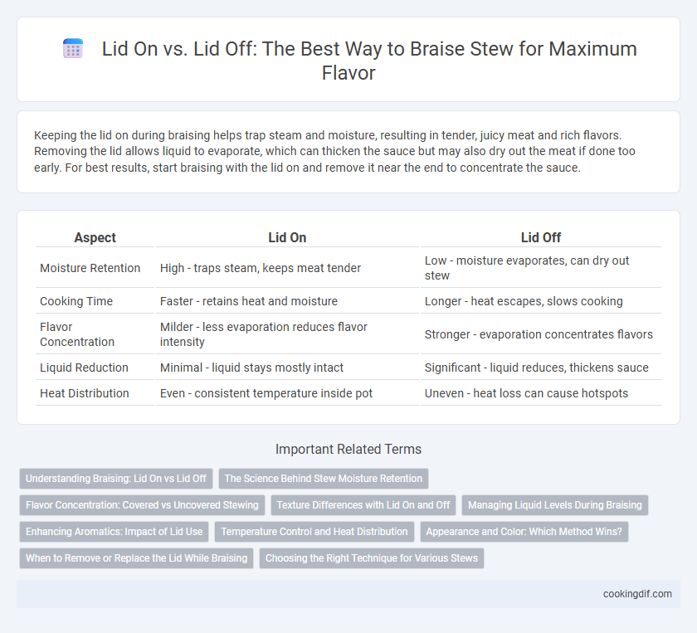Screen dimensions: 697x633
Task: Open 'Appearance and Color: Which Method Wins?' tag
Action: (524, 532)
